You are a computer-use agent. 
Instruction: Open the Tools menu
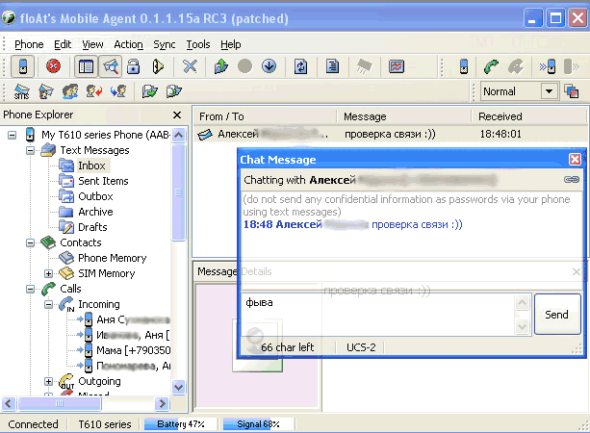tap(198, 44)
